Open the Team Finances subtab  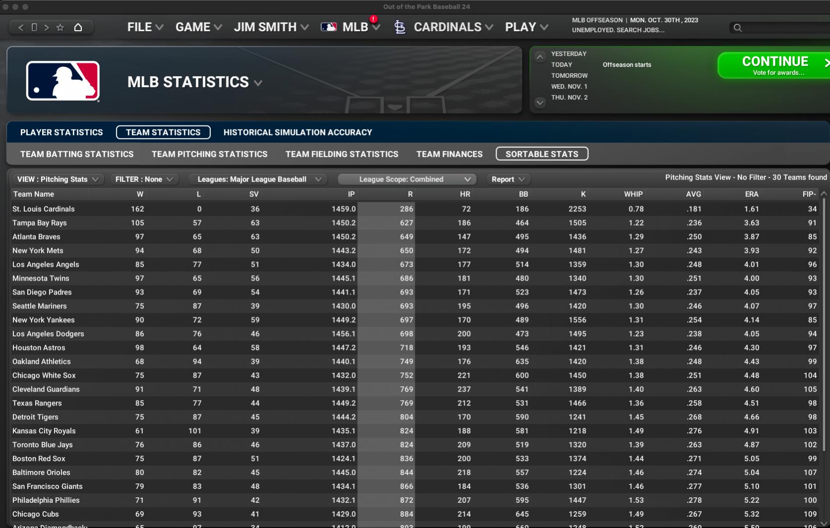click(449, 154)
